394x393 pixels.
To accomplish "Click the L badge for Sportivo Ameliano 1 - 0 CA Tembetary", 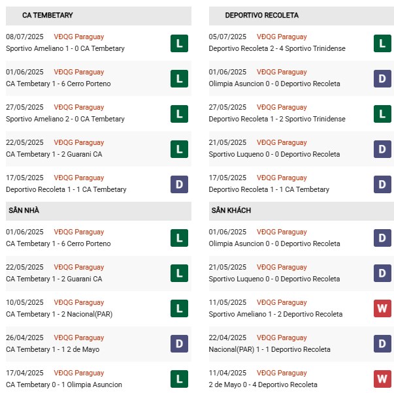I will click(179, 44).
